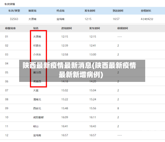
Task: Click the stop duration value 8
Action: (x=118, y=108)
